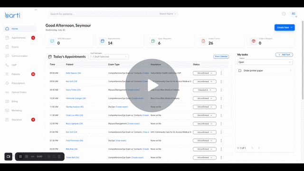The image size is (304, 171).
Task: Play the video using the center play button
Action: (152, 85)
